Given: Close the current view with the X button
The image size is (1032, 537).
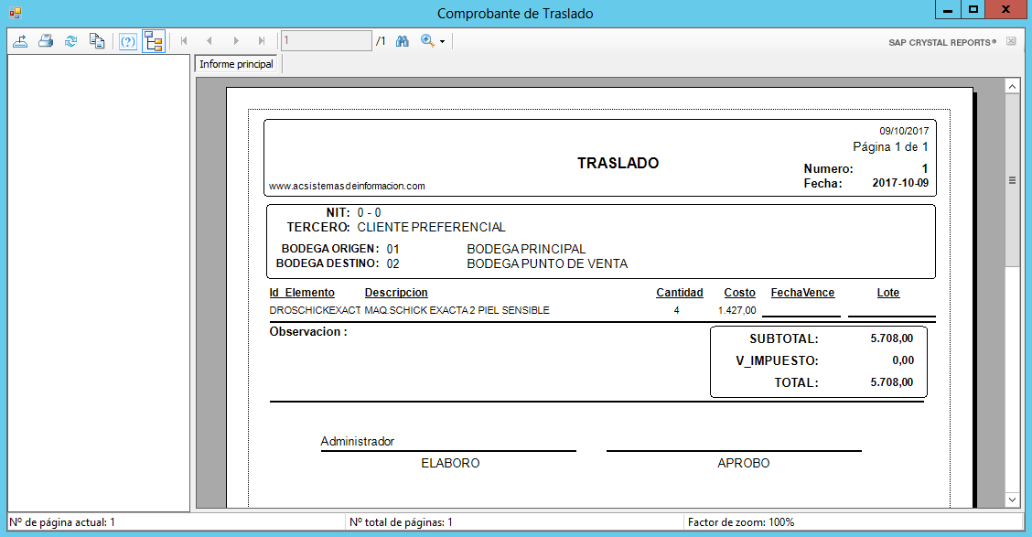Looking at the screenshot, I should 1011,41.
